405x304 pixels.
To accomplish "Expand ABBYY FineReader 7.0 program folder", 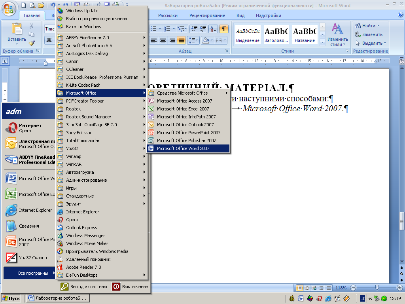I will point(102,38).
